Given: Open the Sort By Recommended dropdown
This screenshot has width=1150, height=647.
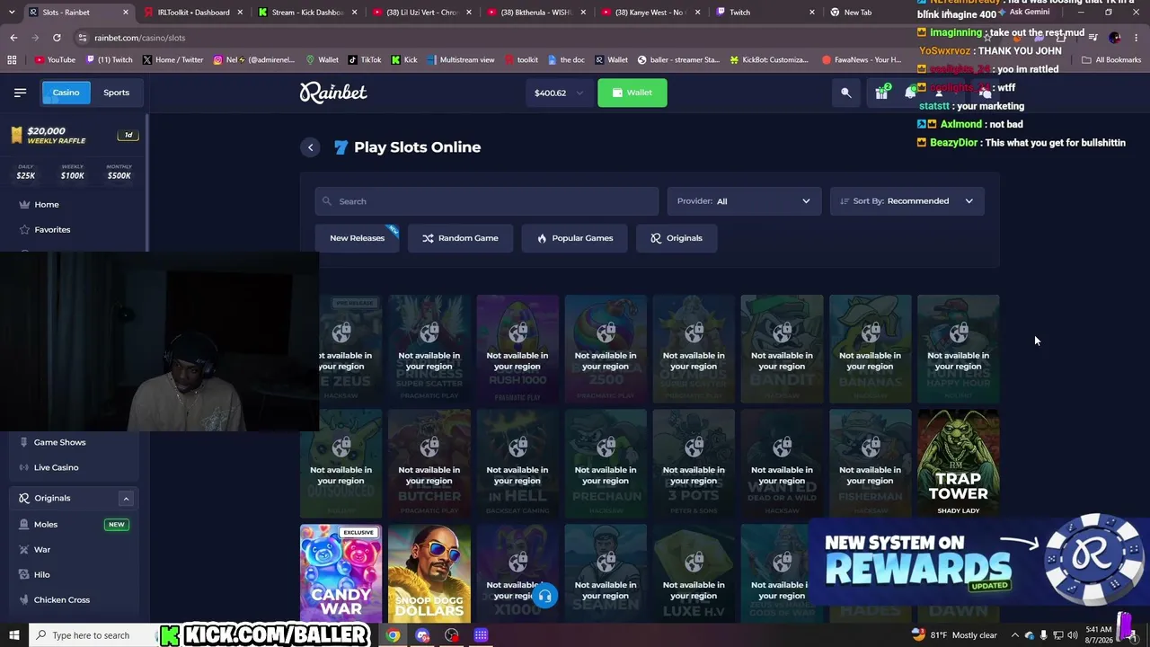Looking at the screenshot, I should pos(907,201).
